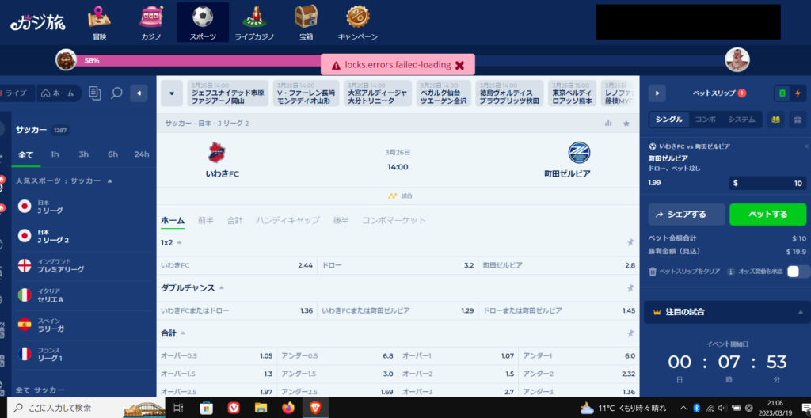Click the coupon documents icon beside ホーム
Viewport: 811px width, 418px height.
click(95, 93)
